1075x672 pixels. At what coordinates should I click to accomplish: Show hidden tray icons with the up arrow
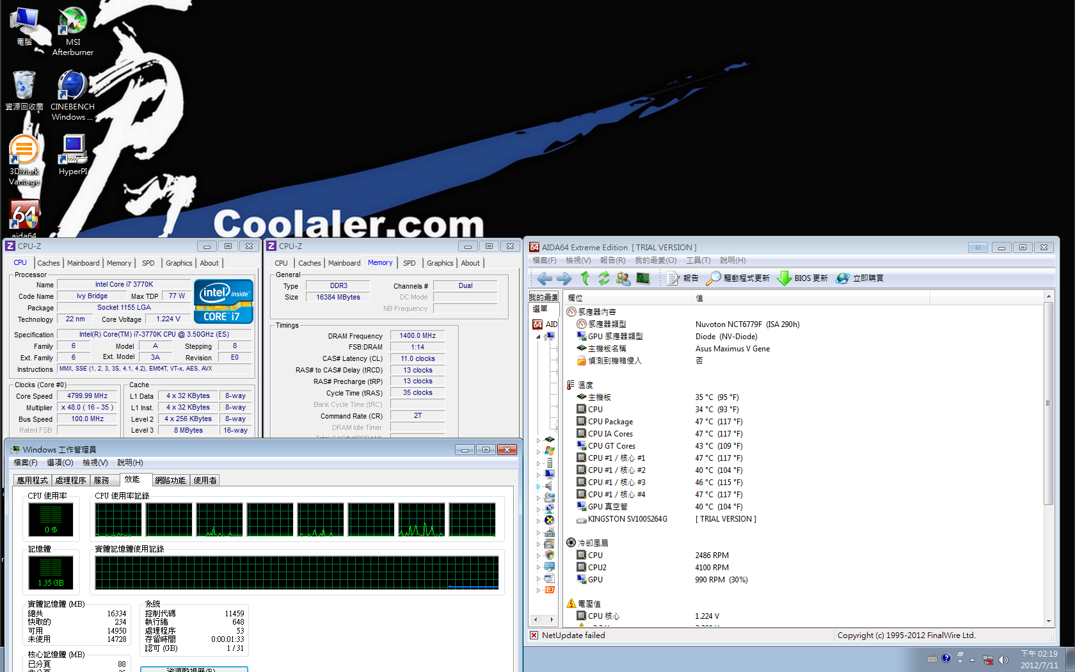[972, 660]
